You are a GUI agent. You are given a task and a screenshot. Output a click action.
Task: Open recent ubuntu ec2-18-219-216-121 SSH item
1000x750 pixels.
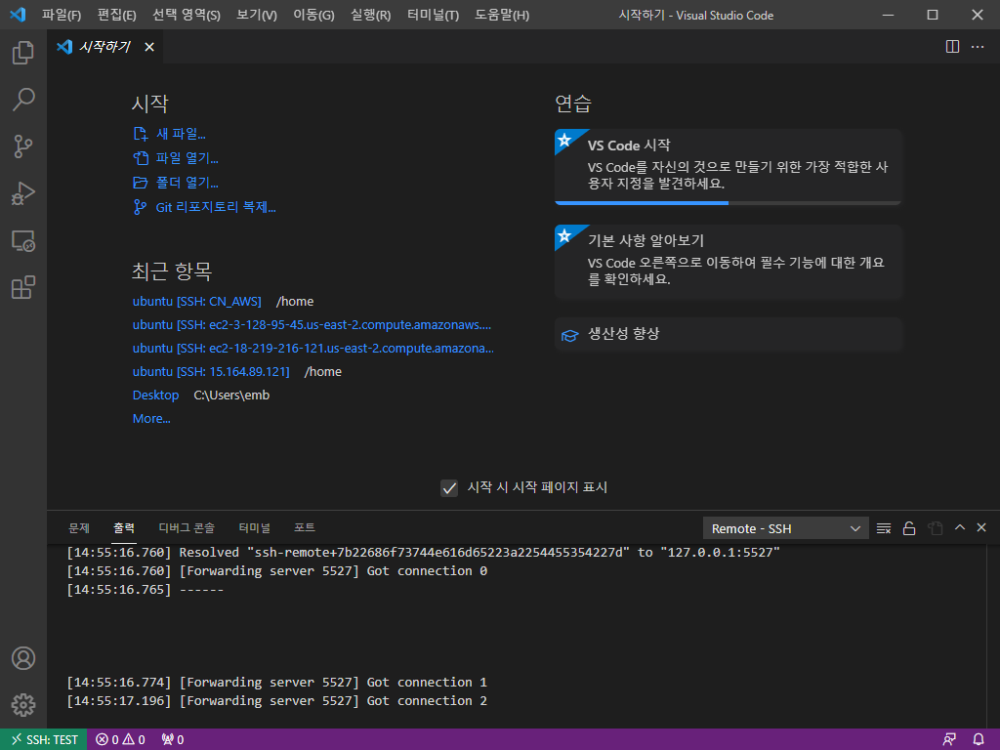[312, 349]
